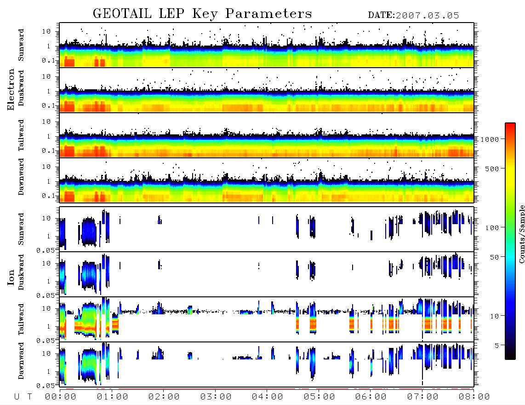Click the Electron Tailward spectrogram panel
This screenshot has width=525, height=405.
(x=267, y=135)
